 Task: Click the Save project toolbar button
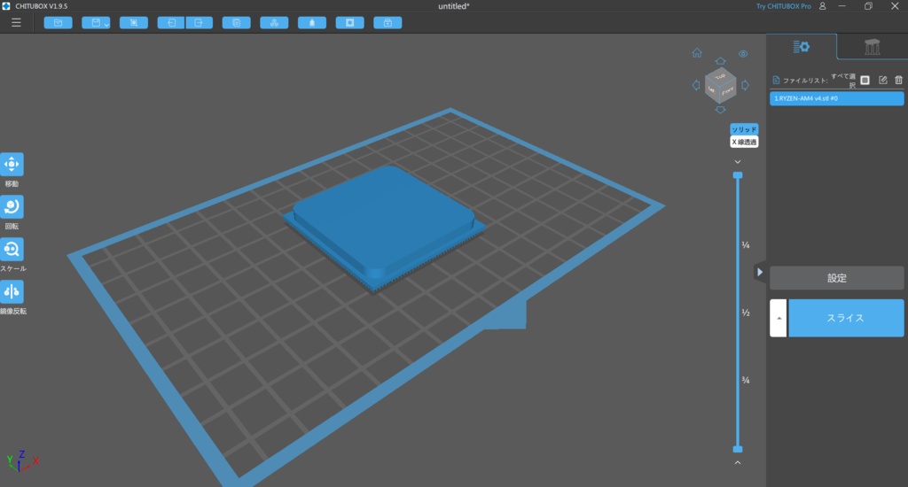(94, 22)
